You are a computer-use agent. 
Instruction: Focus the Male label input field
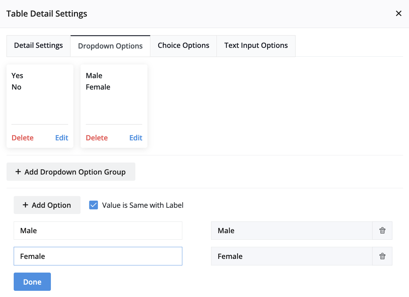pyautogui.click(x=98, y=231)
